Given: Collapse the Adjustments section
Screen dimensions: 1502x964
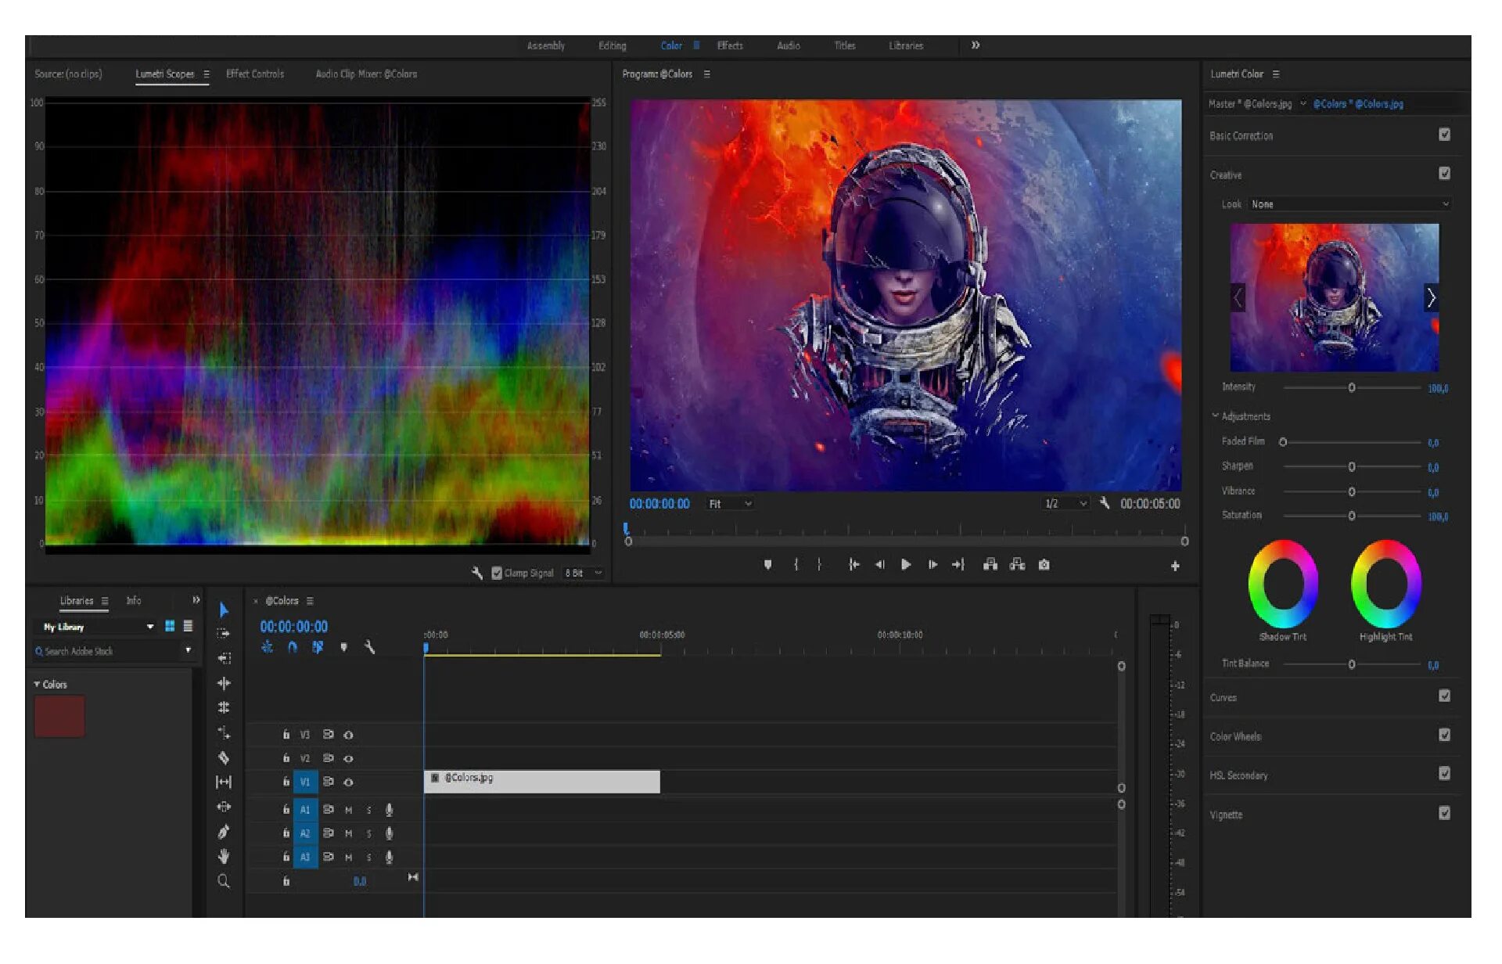Looking at the screenshot, I should pos(1215,415).
